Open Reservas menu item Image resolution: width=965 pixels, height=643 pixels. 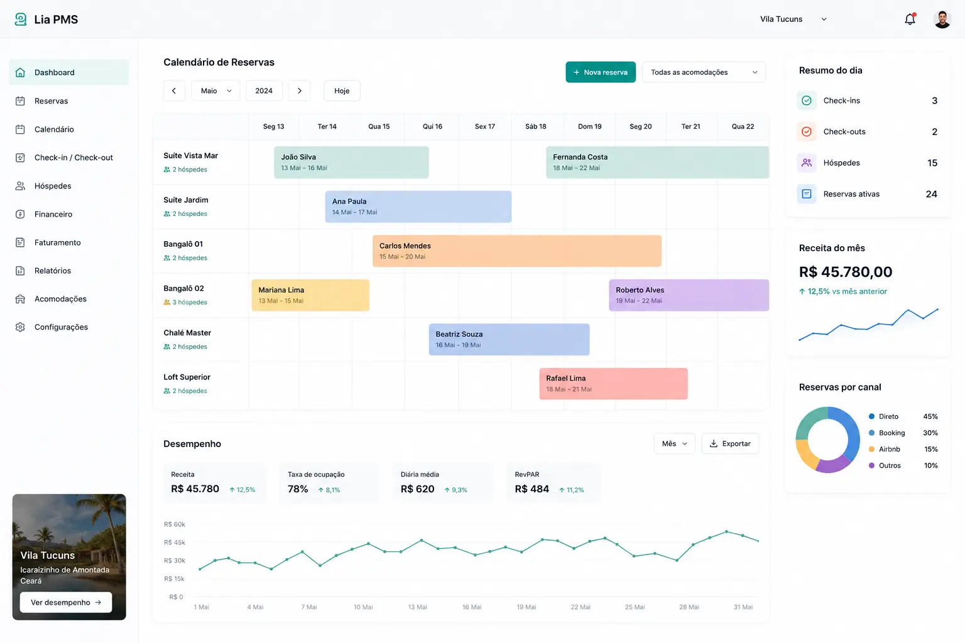(x=69, y=100)
